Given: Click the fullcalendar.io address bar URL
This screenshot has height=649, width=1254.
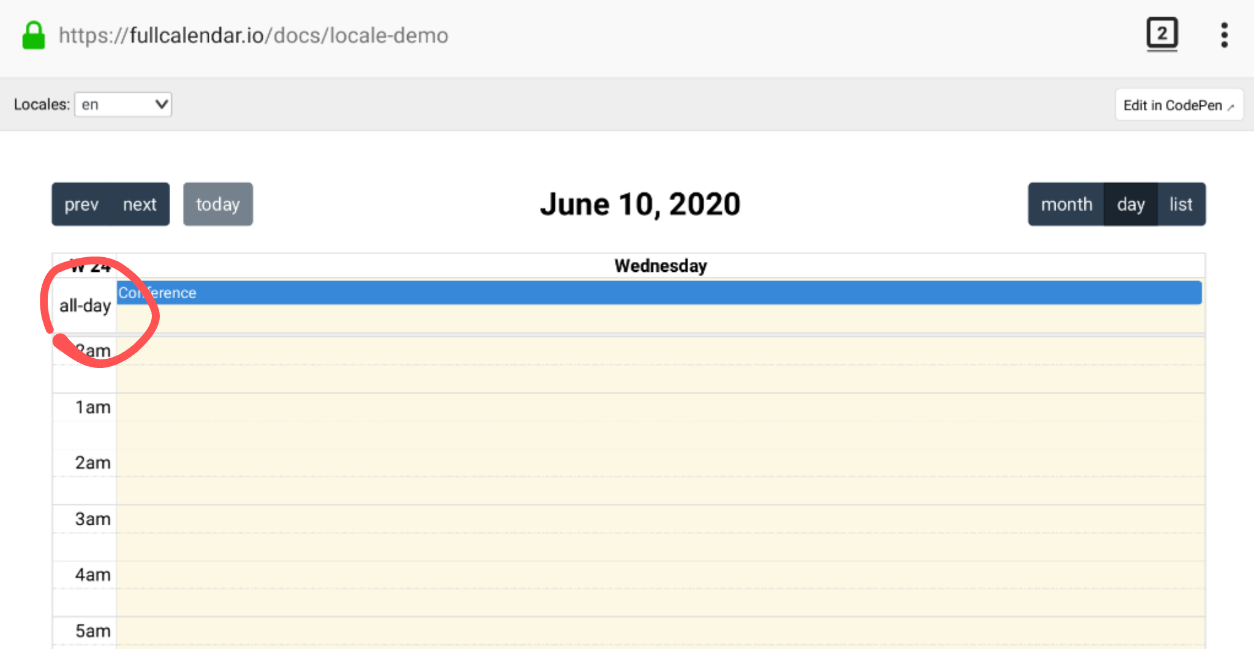Looking at the screenshot, I should (253, 36).
